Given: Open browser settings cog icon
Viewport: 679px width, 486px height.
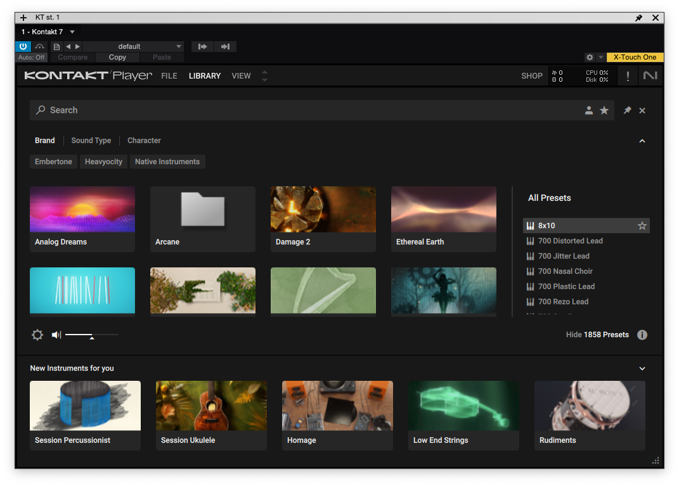Looking at the screenshot, I should click(37, 335).
